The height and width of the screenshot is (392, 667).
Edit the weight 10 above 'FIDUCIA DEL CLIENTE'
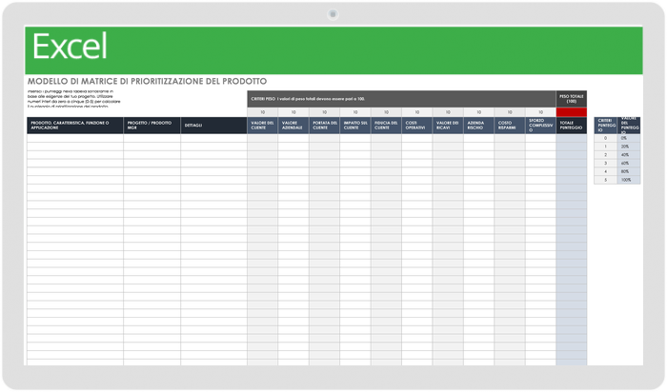point(386,112)
